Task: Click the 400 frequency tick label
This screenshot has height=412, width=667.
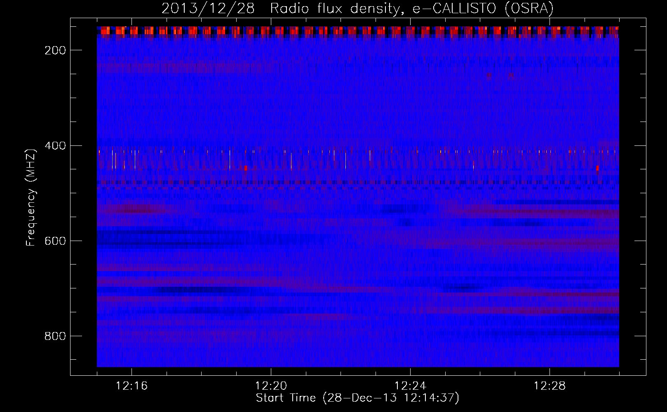Action: [55, 146]
